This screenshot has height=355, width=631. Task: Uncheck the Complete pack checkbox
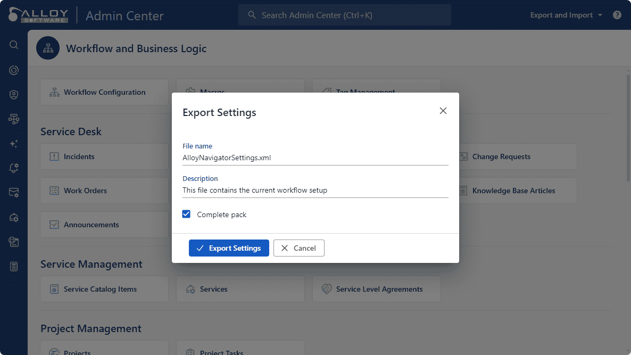click(186, 214)
